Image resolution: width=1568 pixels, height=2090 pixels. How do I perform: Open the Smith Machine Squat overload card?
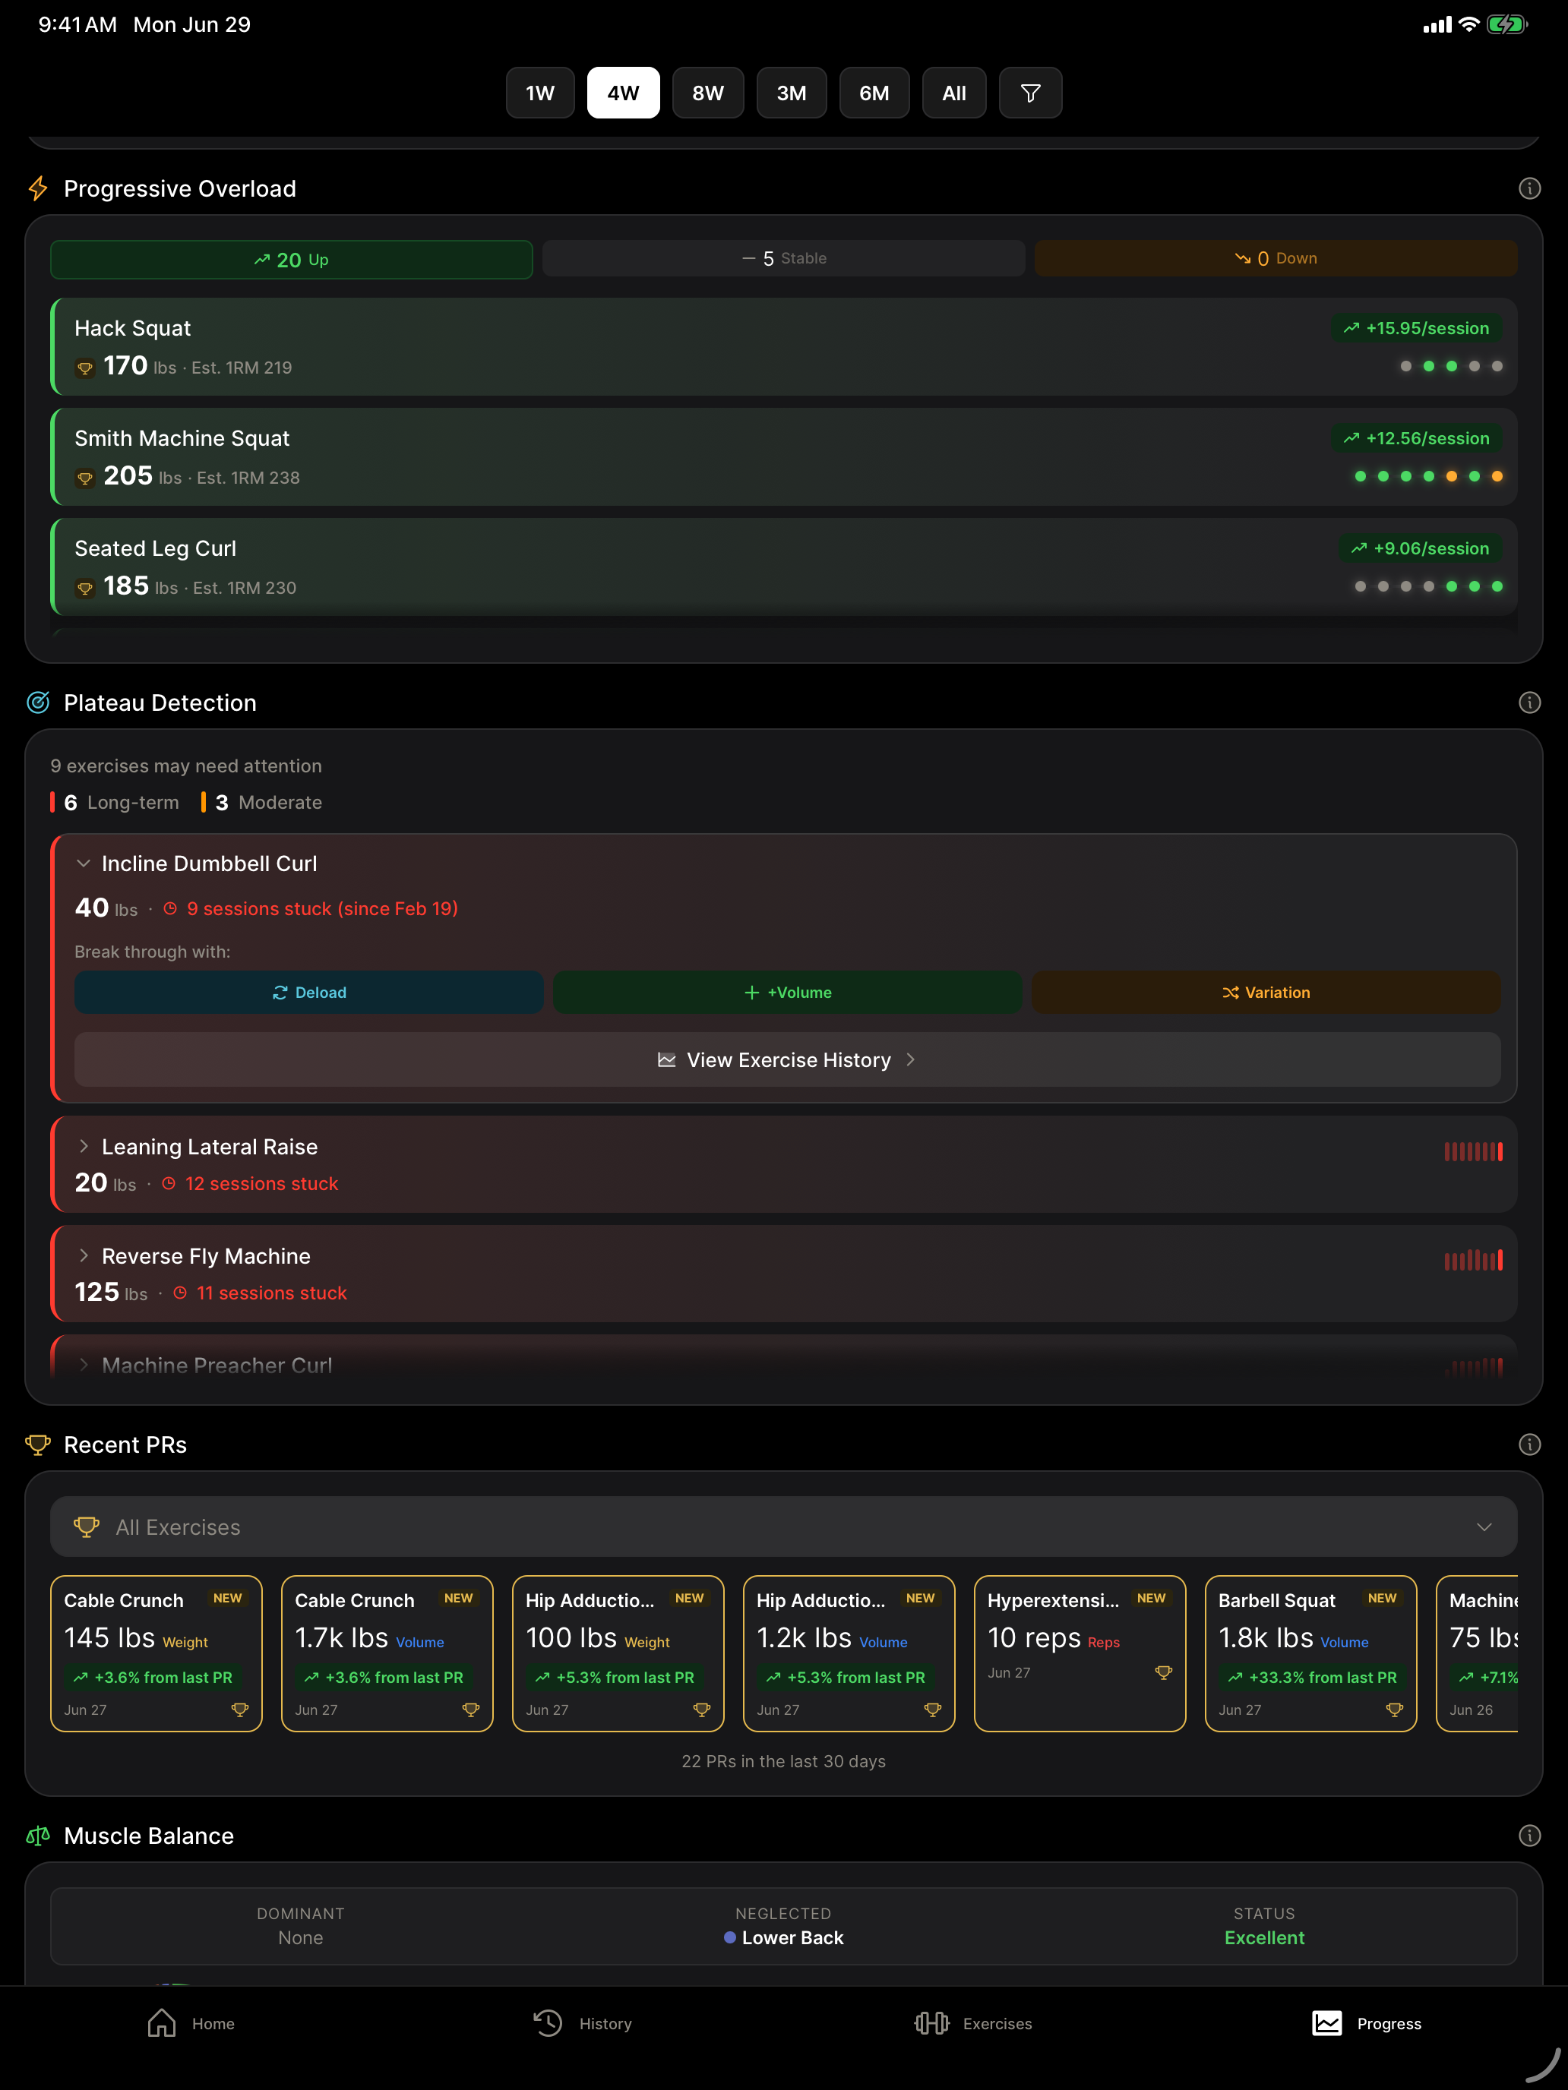coord(783,457)
